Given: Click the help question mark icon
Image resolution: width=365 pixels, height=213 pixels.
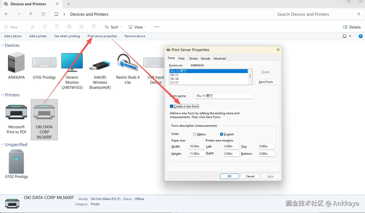Looking at the screenshot, I should [x=361, y=36].
